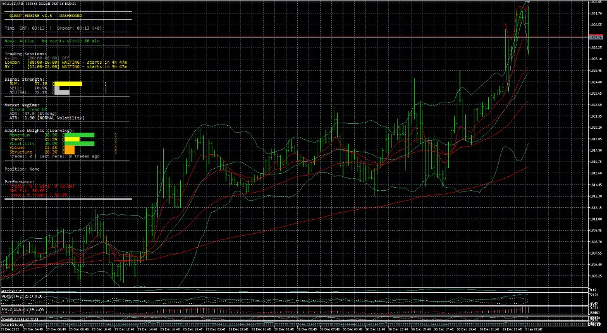Select the Signal Strength heading

coord(24,79)
